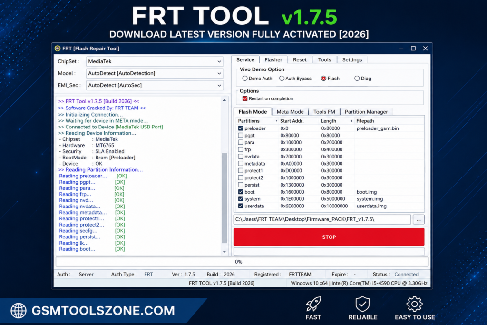Close the FRT Flash Repair Tool window
Image resolution: width=487 pixels, height=325 pixels.
point(426,49)
